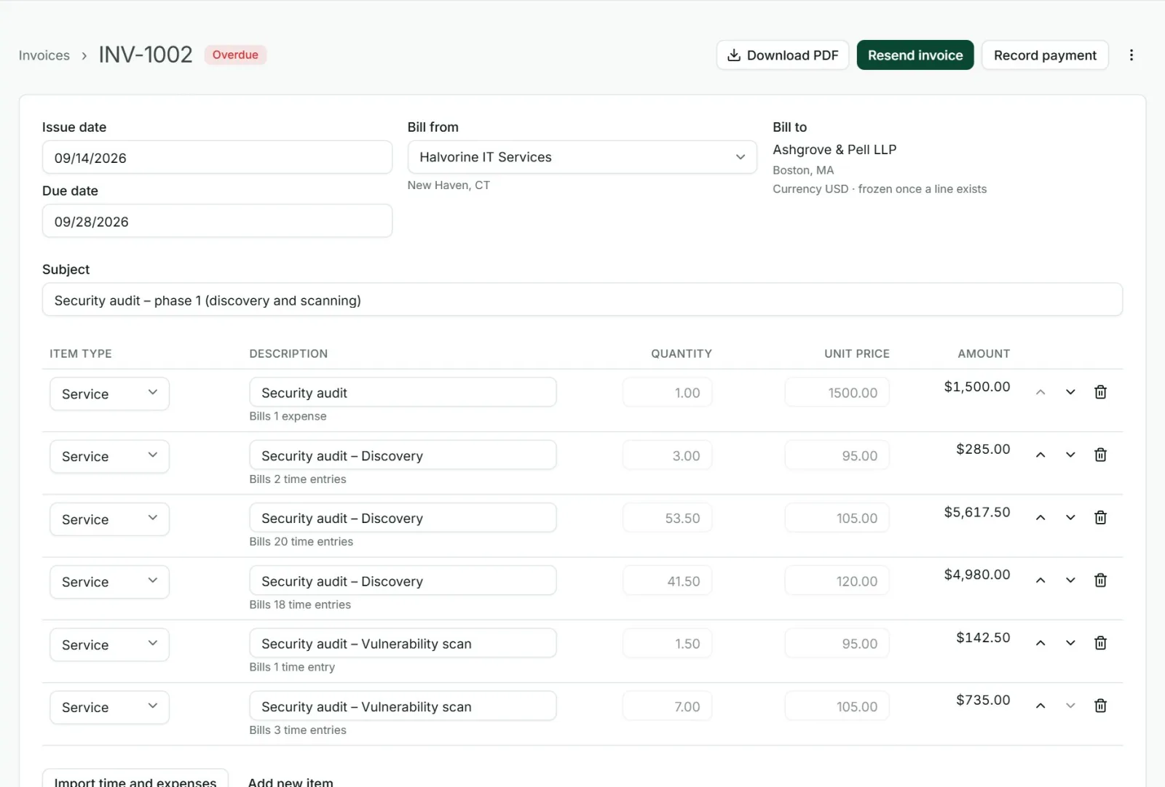Delete the $285.00 Discovery line
1165x787 pixels.
coord(1100,455)
